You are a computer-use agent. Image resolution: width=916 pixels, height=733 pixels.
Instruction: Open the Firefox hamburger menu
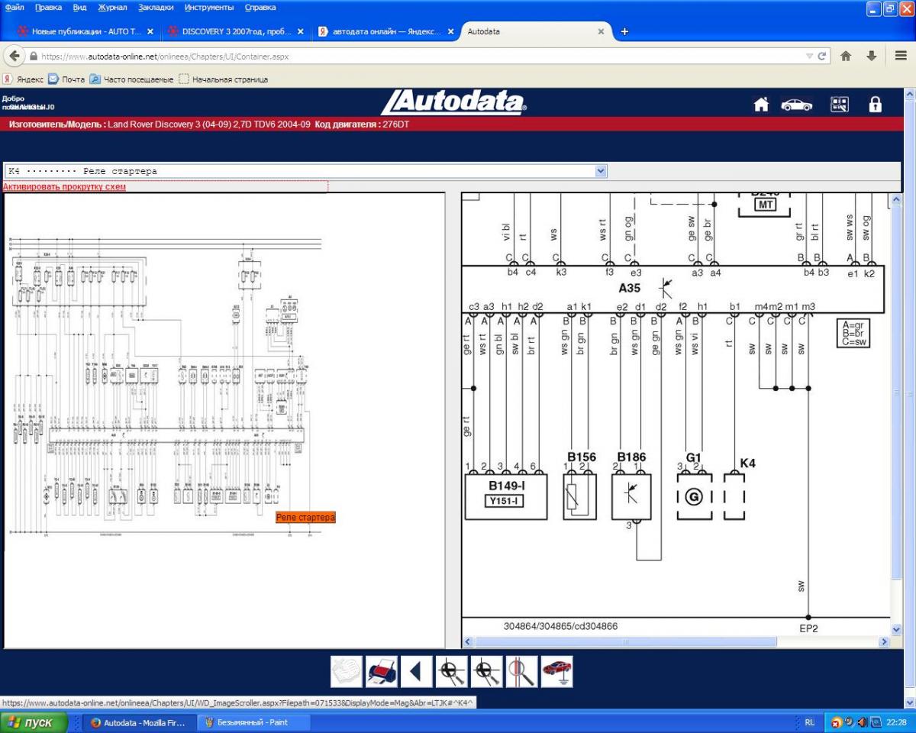[x=900, y=56]
